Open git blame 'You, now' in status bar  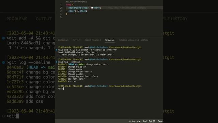[135, 121]
